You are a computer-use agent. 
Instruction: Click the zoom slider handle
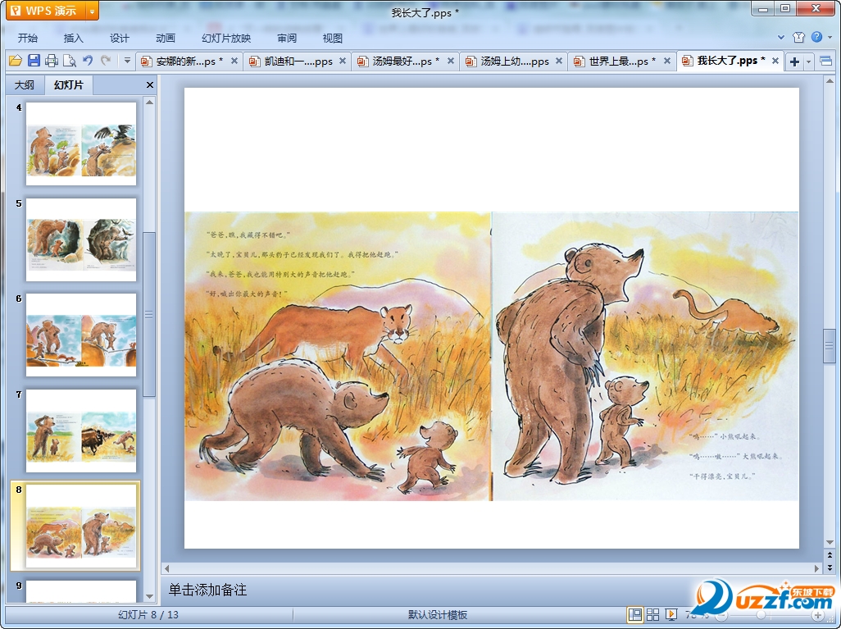coord(761,615)
